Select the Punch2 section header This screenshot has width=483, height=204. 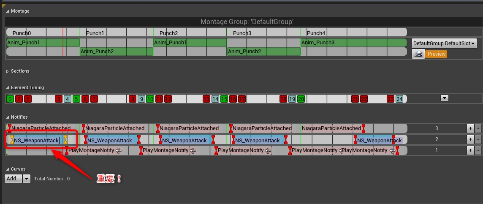pos(169,33)
